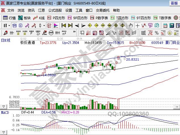Switch to K线 candlestick chart
The height and width of the screenshot is (135, 180).
[x=39, y=18]
